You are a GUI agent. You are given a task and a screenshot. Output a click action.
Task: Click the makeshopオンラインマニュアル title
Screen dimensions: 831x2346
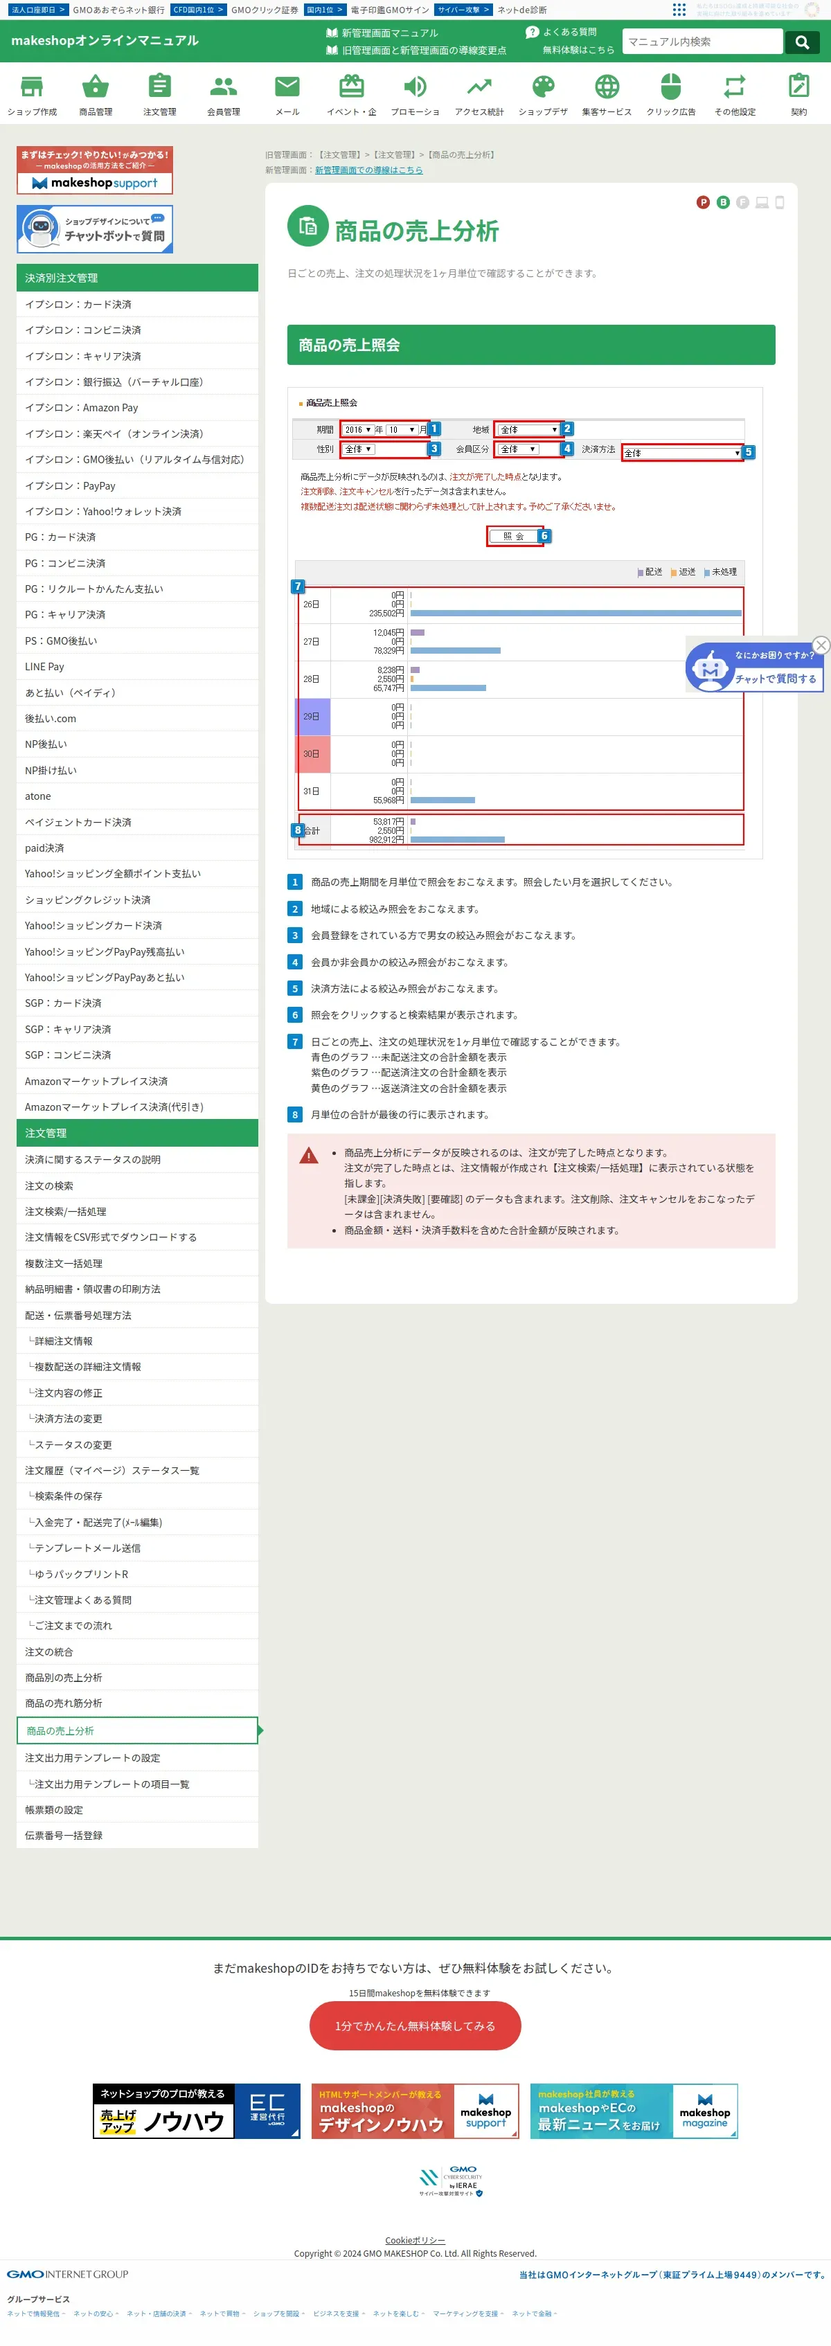(x=105, y=41)
